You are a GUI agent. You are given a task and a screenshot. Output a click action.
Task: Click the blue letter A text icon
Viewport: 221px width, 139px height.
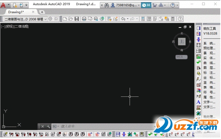199,102
